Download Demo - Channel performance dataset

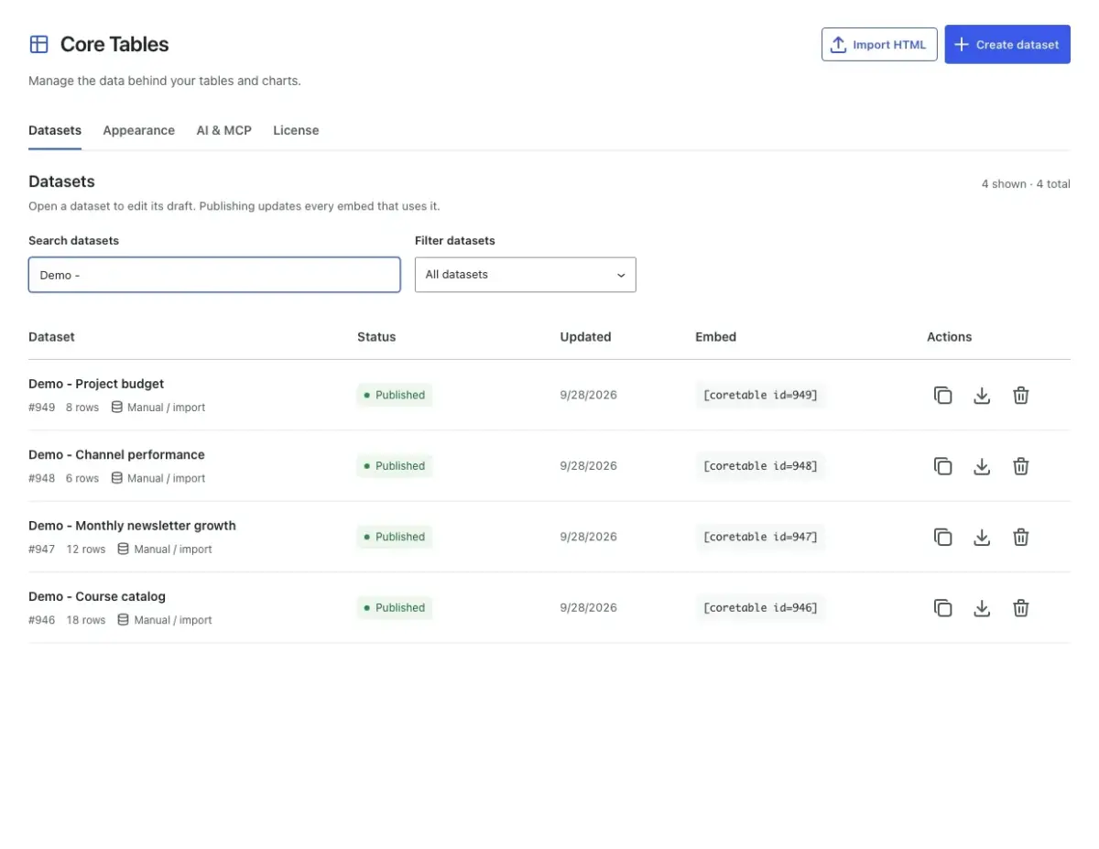point(982,466)
